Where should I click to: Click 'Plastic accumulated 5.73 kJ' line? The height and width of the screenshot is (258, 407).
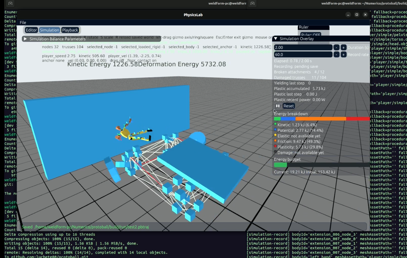(x=300, y=89)
